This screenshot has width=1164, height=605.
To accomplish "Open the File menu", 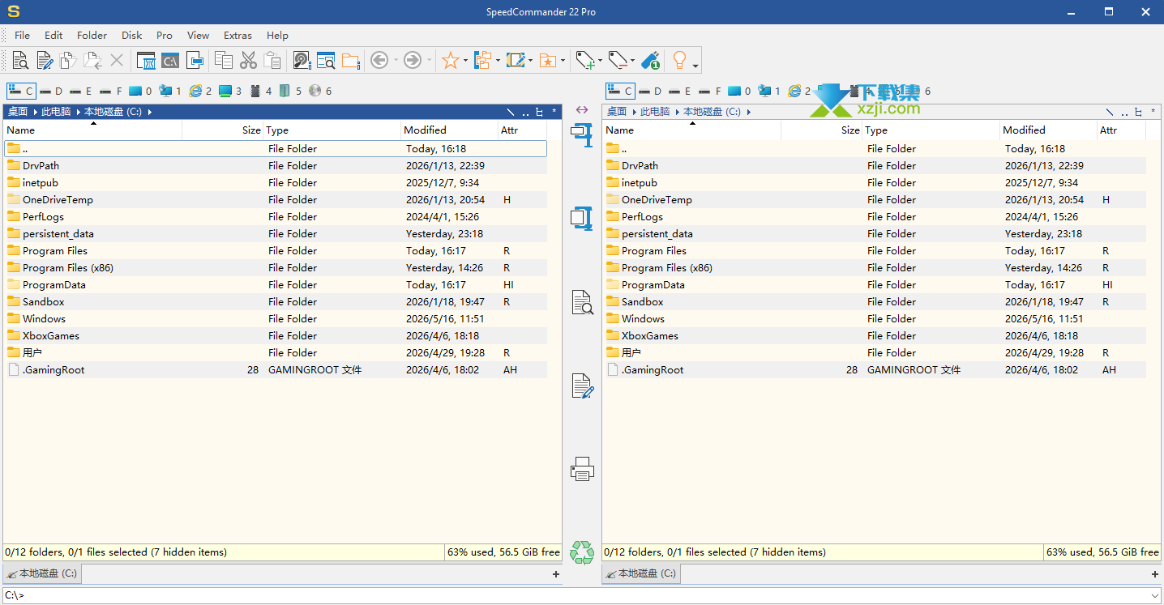I will point(22,36).
